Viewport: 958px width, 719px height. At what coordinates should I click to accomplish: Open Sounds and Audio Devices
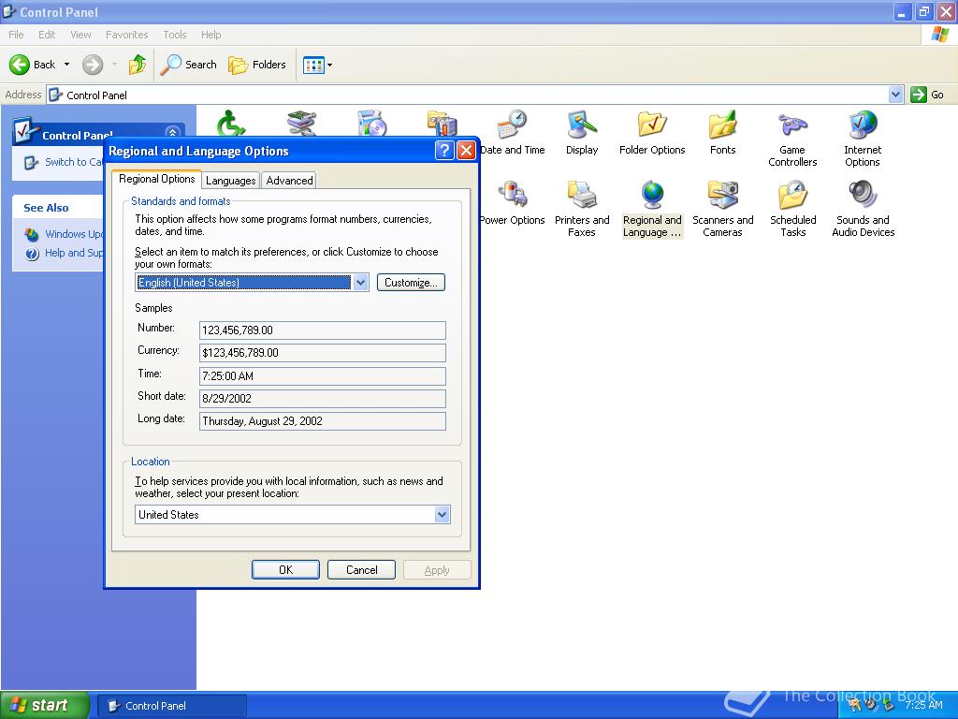coord(862,197)
